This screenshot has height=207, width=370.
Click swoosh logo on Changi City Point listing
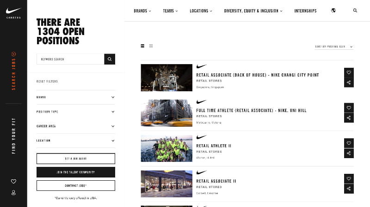201,66
